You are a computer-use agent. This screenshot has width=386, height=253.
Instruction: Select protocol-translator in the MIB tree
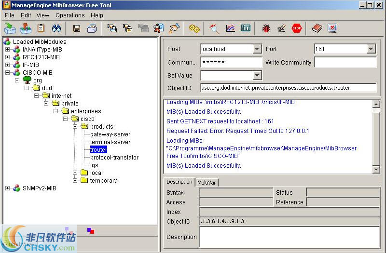114,158
